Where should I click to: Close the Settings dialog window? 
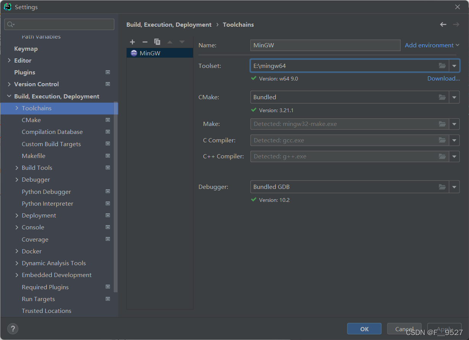458,7
